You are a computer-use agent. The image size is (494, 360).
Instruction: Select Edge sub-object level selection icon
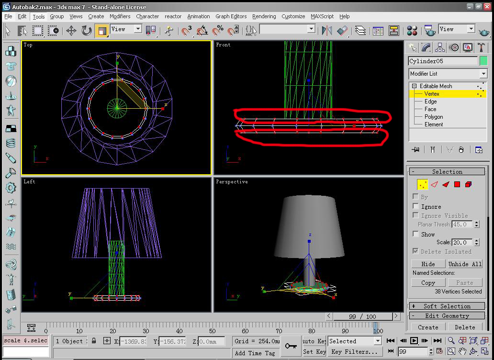[435, 185]
